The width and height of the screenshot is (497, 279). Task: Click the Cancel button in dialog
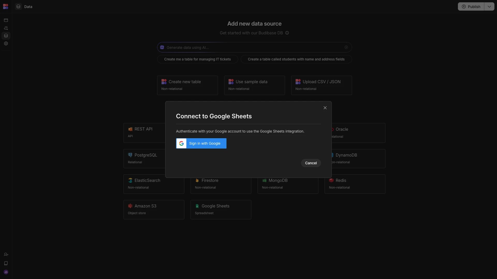click(311, 163)
